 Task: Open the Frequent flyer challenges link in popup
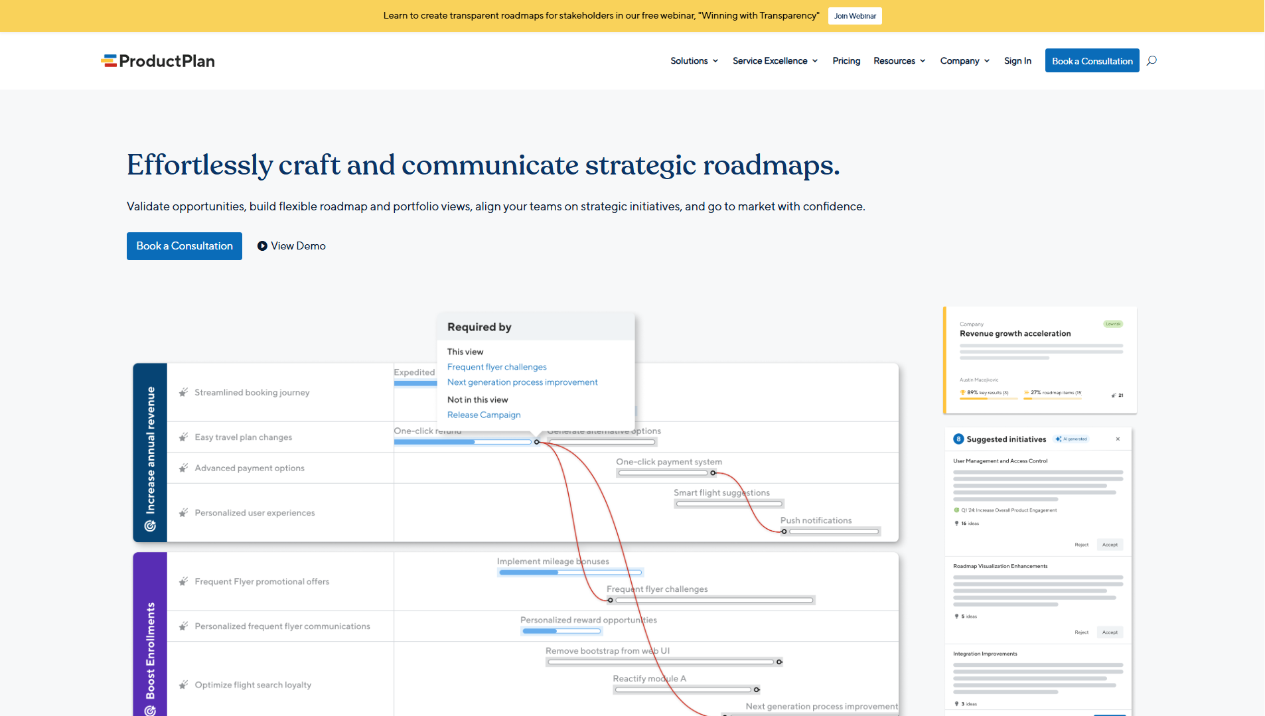click(496, 367)
